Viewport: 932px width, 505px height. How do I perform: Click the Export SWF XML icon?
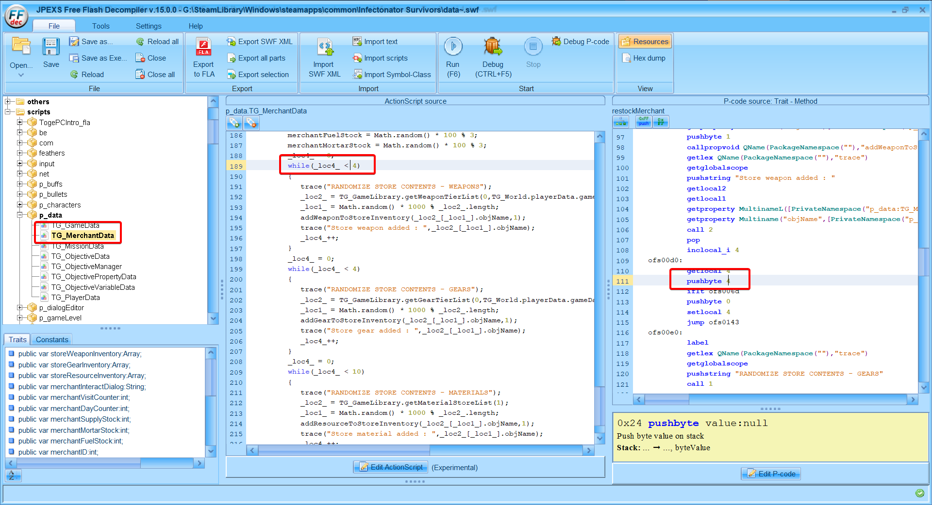pyautogui.click(x=232, y=42)
